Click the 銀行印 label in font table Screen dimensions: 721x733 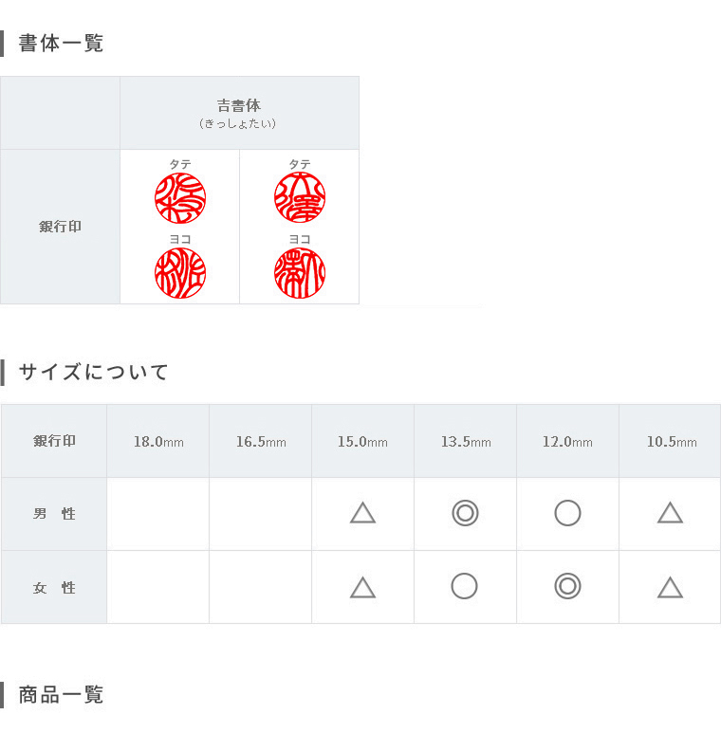point(60,227)
